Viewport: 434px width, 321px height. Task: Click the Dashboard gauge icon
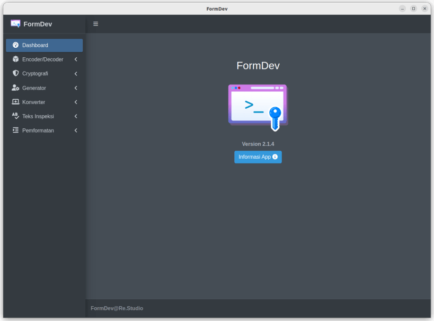[x=15, y=45]
